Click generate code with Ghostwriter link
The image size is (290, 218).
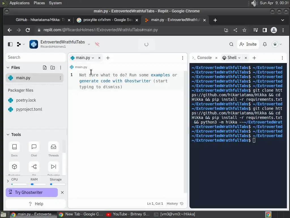pyautogui.click(x=115, y=81)
